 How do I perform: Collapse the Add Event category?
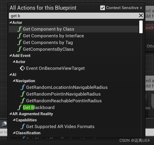[x=10, y=55]
